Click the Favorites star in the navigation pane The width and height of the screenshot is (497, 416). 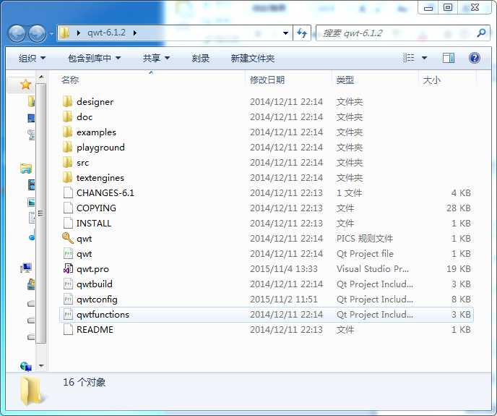[x=25, y=85]
